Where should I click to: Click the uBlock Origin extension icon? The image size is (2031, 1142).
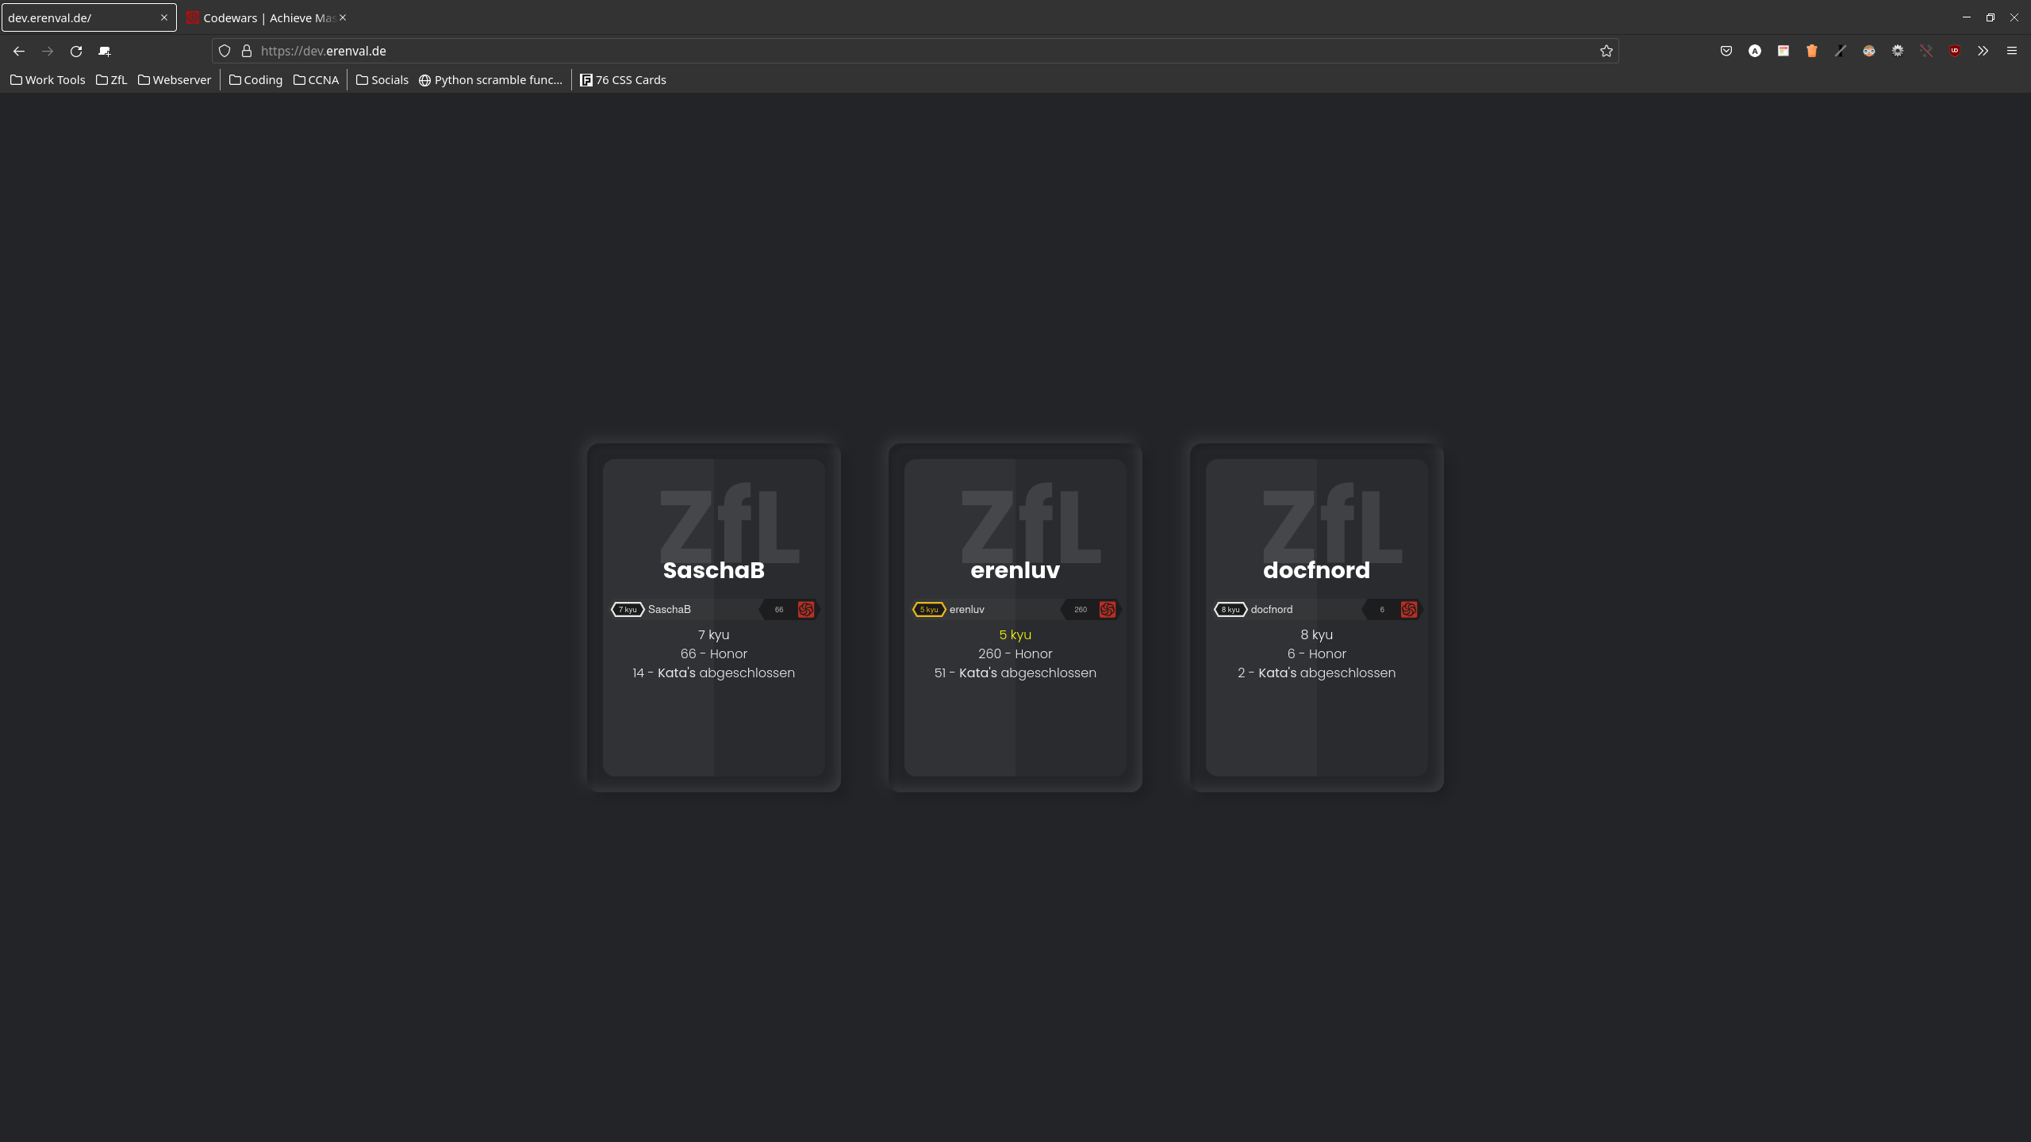[x=1955, y=51]
